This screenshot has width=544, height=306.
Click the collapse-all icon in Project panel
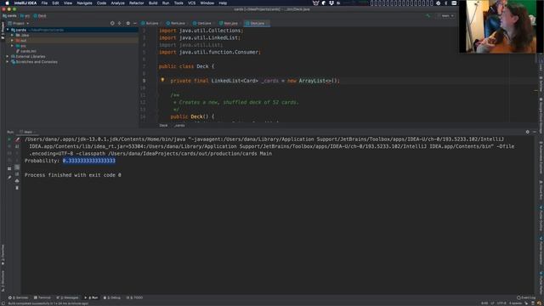[119, 23]
